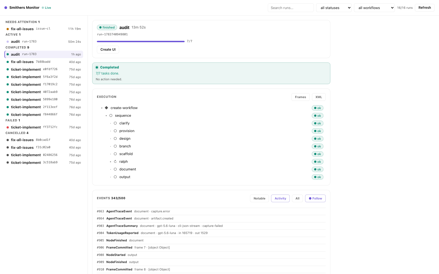The width and height of the screenshot is (439, 274).
Task: Click the circle icon beside document
Action: click(115, 169)
